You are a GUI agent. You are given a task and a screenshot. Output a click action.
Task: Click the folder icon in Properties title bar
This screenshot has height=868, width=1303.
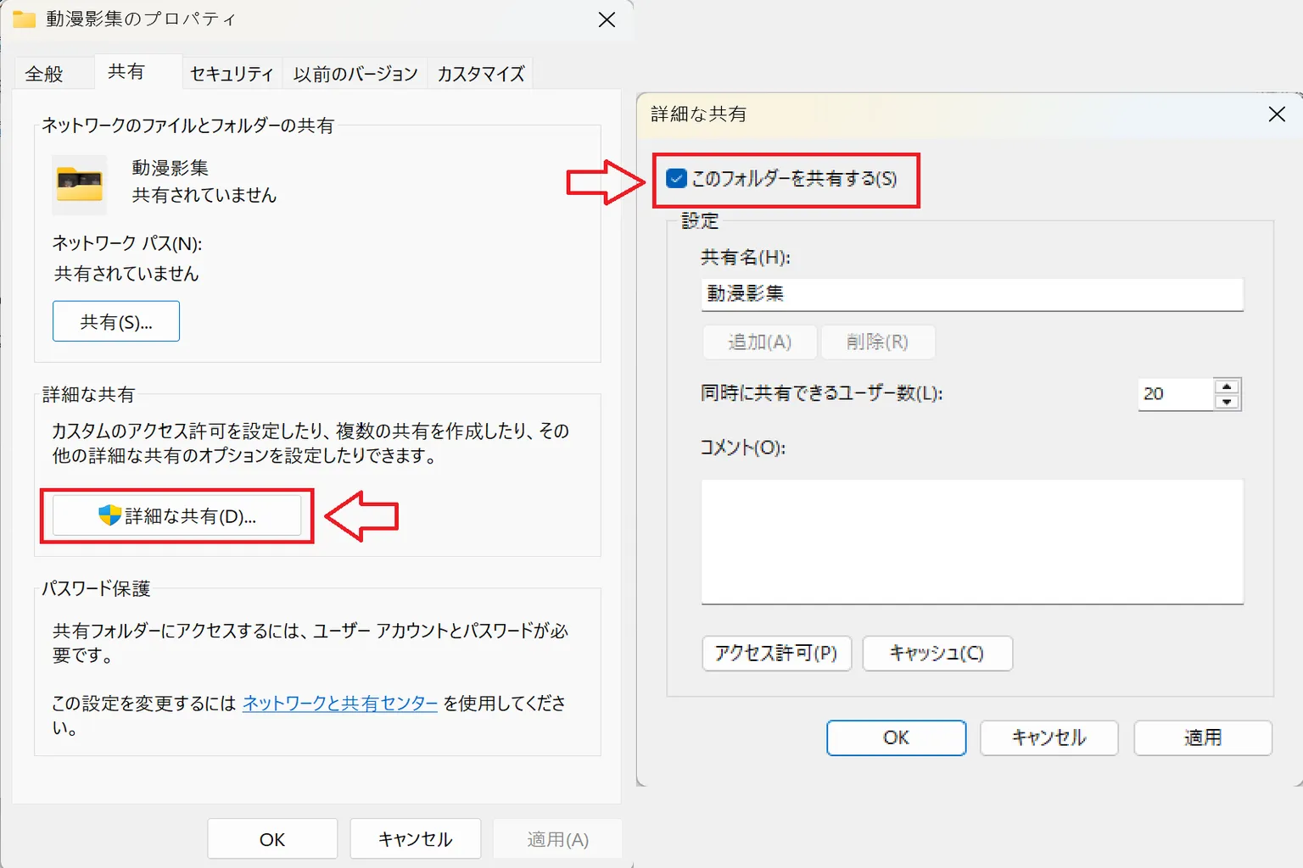24,19
